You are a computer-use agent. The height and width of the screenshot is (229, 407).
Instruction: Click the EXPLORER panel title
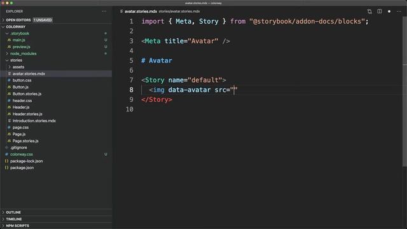[x=15, y=11]
